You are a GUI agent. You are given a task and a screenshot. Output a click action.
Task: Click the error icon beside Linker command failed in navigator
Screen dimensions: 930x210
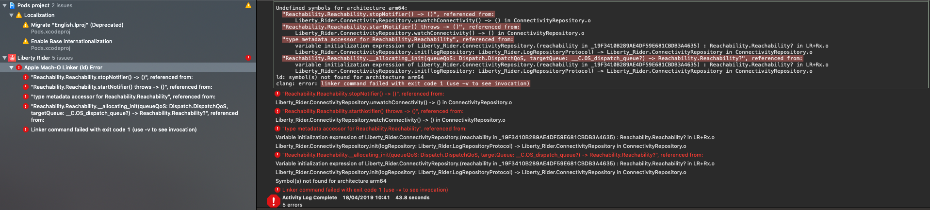click(26, 129)
